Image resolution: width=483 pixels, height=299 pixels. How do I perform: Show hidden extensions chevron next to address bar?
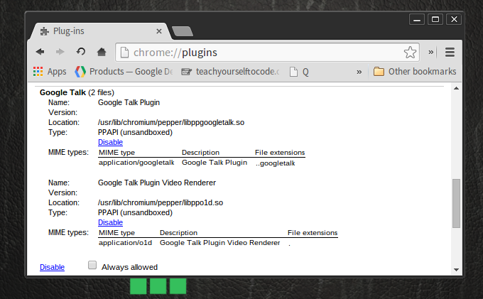431,53
